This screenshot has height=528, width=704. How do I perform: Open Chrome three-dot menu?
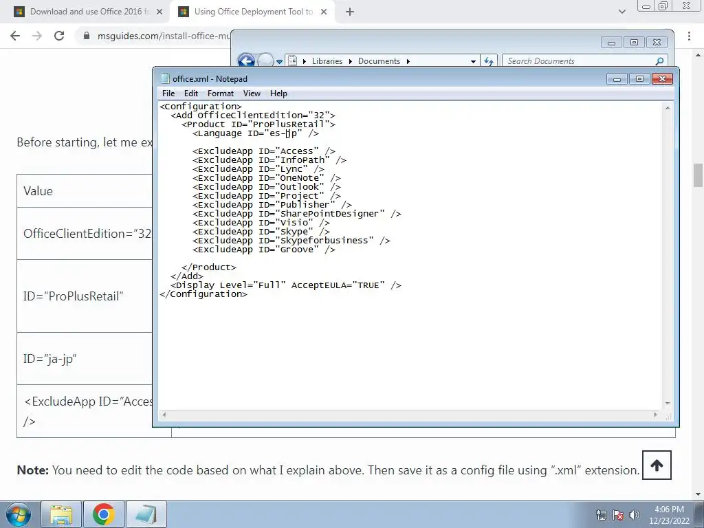click(689, 36)
